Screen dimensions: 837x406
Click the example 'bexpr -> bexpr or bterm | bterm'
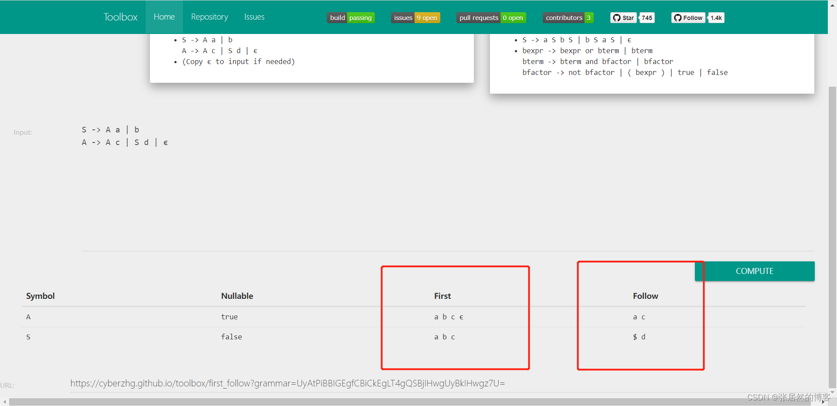coord(587,51)
